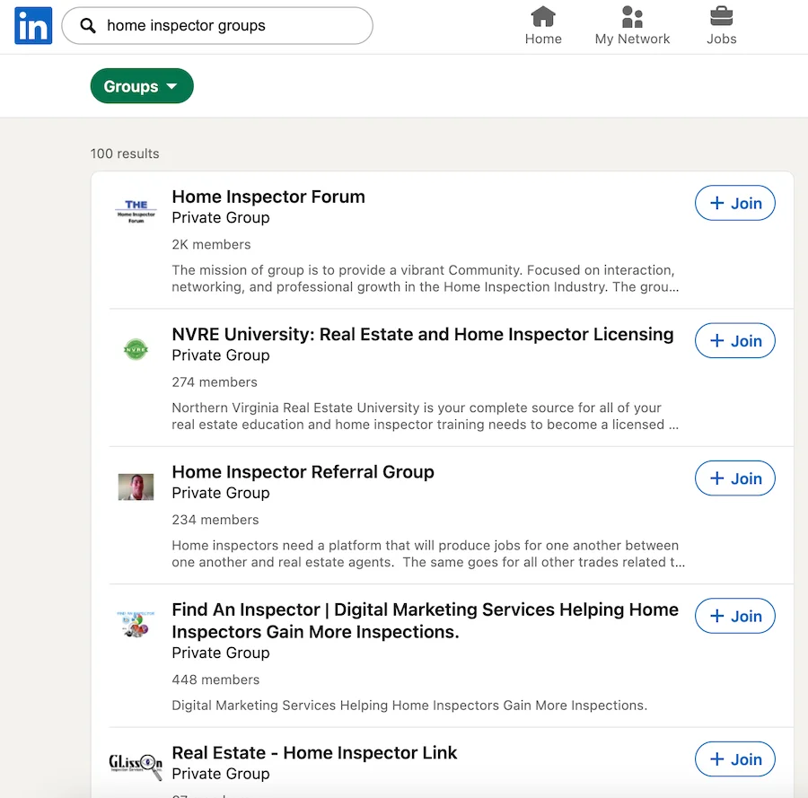This screenshot has height=798, width=808.
Task: Click 'Digital Marketing Services Helping Home Inspectors' description
Action: [409, 706]
